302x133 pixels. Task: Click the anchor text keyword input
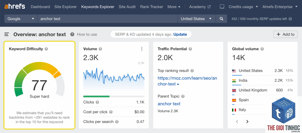(x=107, y=19)
